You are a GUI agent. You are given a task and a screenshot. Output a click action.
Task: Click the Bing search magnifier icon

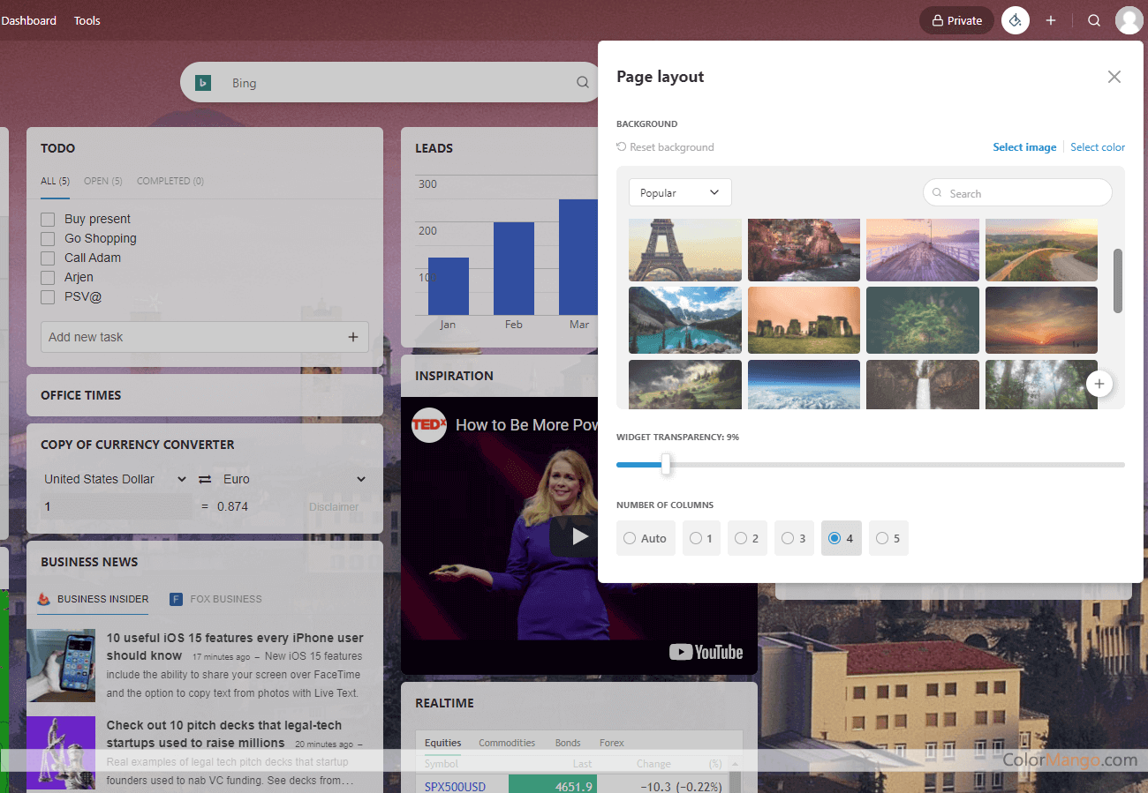click(583, 82)
